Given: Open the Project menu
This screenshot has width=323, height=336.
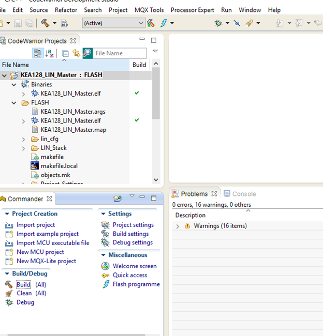Looking at the screenshot, I should pyautogui.click(x=118, y=10).
